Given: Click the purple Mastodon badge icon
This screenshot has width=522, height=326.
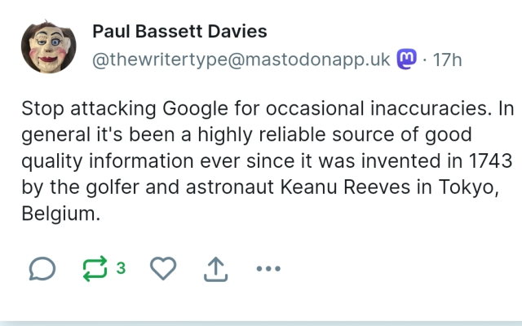Looking at the screenshot, I should point(406,59).
